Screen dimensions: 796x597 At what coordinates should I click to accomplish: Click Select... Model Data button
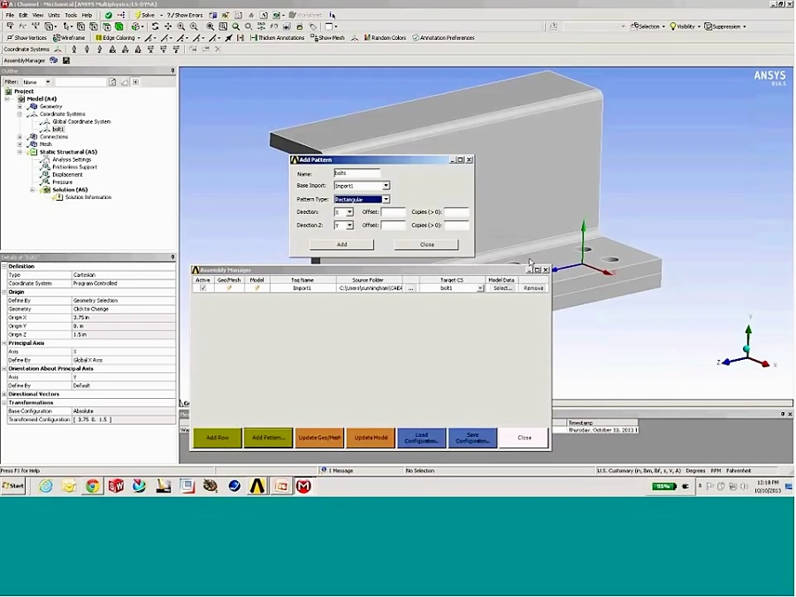502,288
